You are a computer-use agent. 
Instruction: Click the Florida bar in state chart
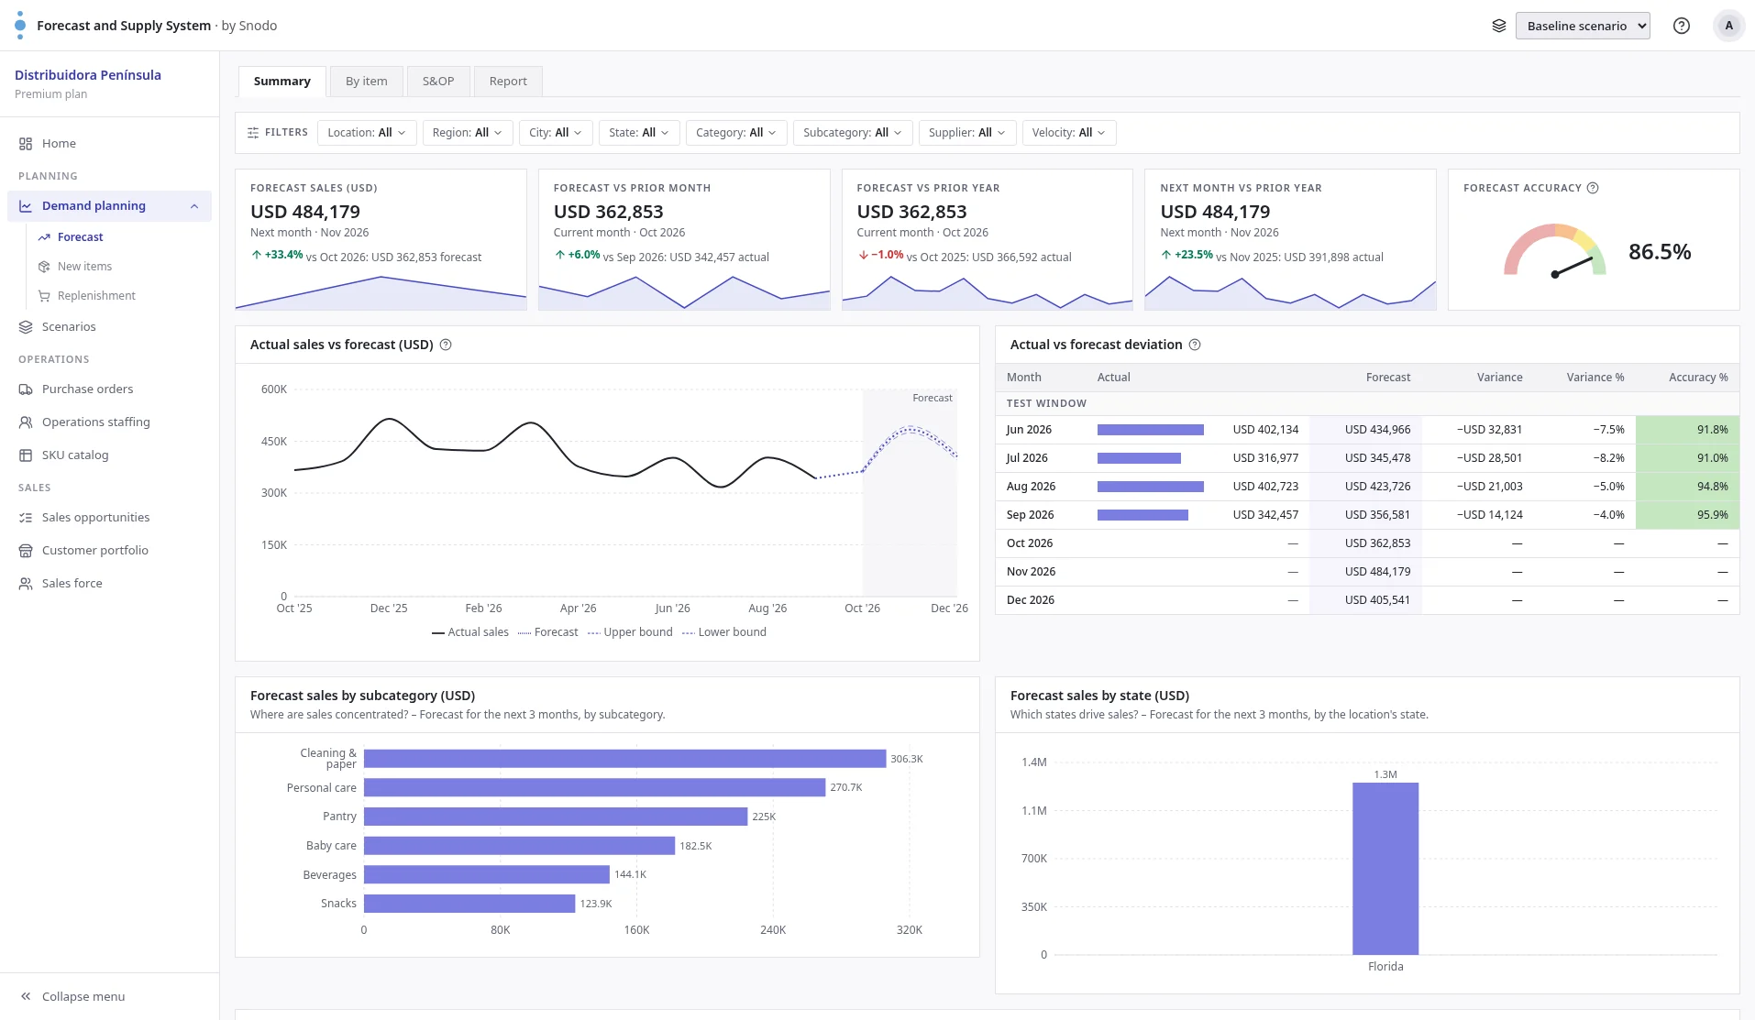[x=1385, y=869]
